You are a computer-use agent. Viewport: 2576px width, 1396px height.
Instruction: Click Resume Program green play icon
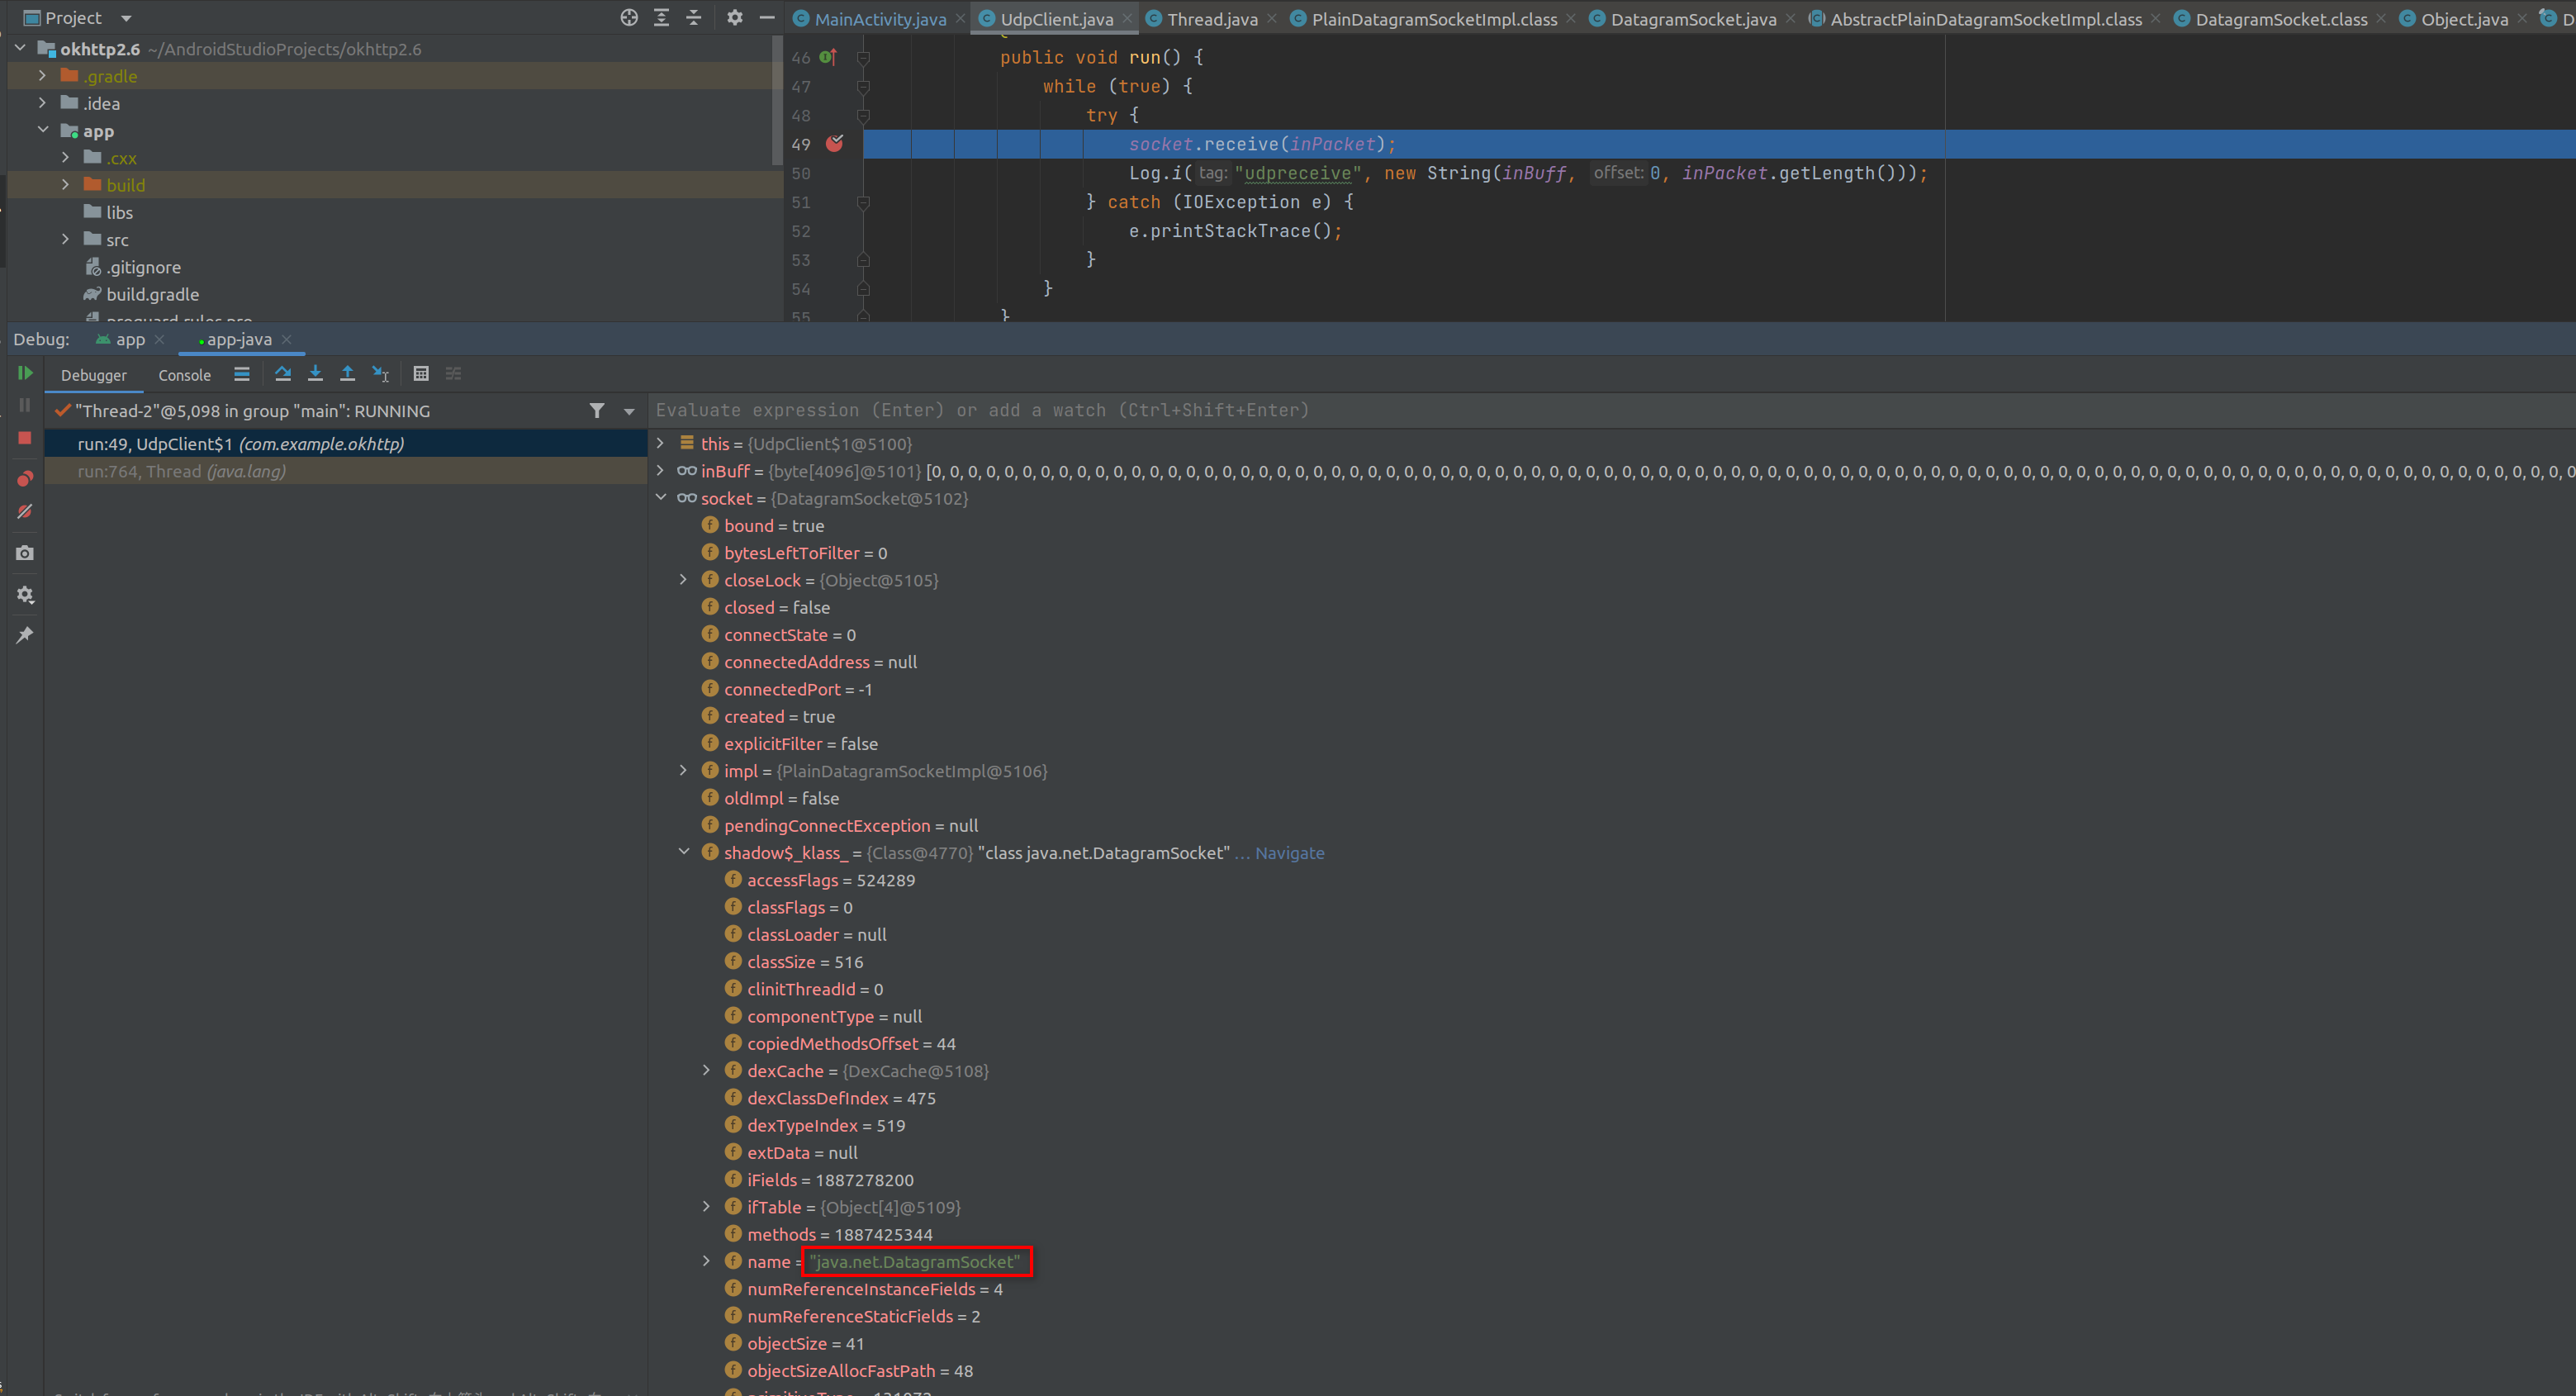(25, 373)
